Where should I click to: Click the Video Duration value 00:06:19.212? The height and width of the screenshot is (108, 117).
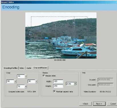(105, 92)
